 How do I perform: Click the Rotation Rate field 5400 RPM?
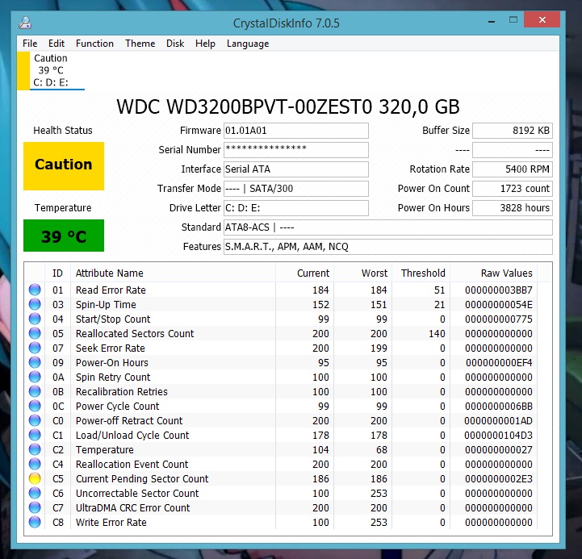(x=513, y=169)
